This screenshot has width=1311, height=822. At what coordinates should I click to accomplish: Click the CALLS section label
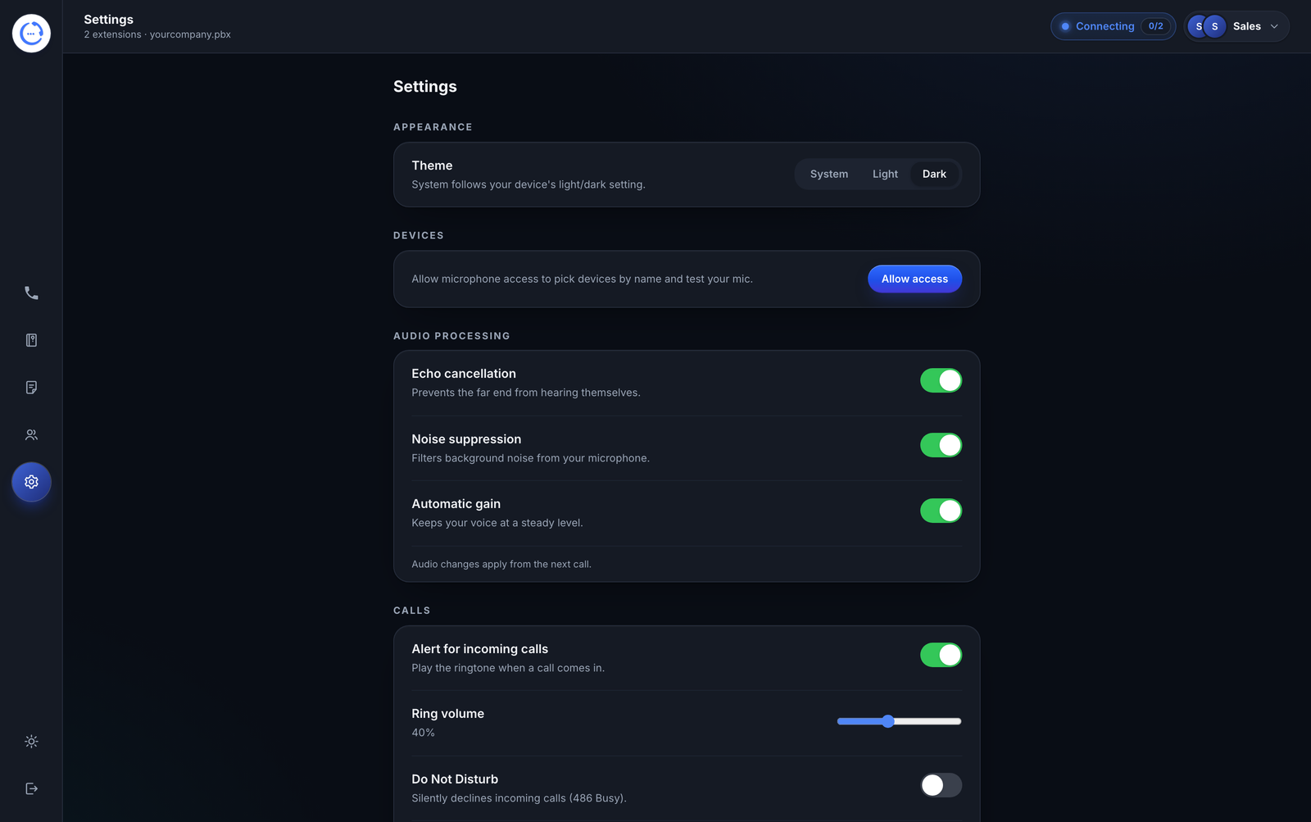(x=412, y=611)
